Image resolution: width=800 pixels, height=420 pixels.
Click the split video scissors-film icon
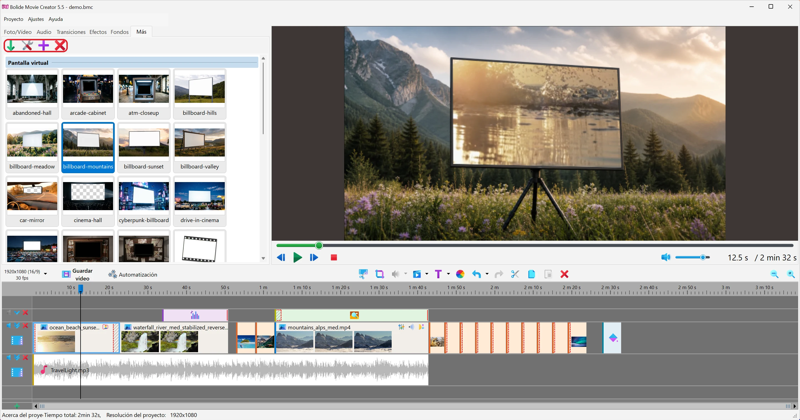(363, 274)
